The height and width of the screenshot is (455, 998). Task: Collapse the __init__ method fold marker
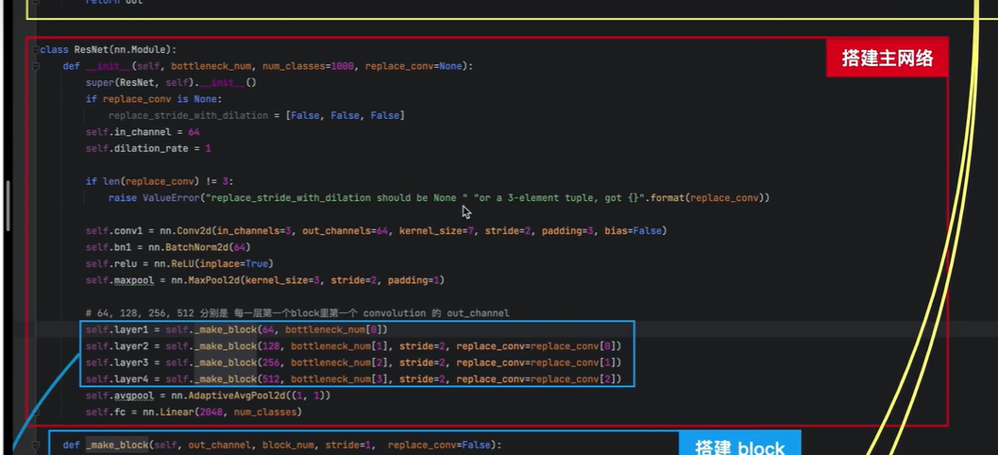tap(36, 66)
